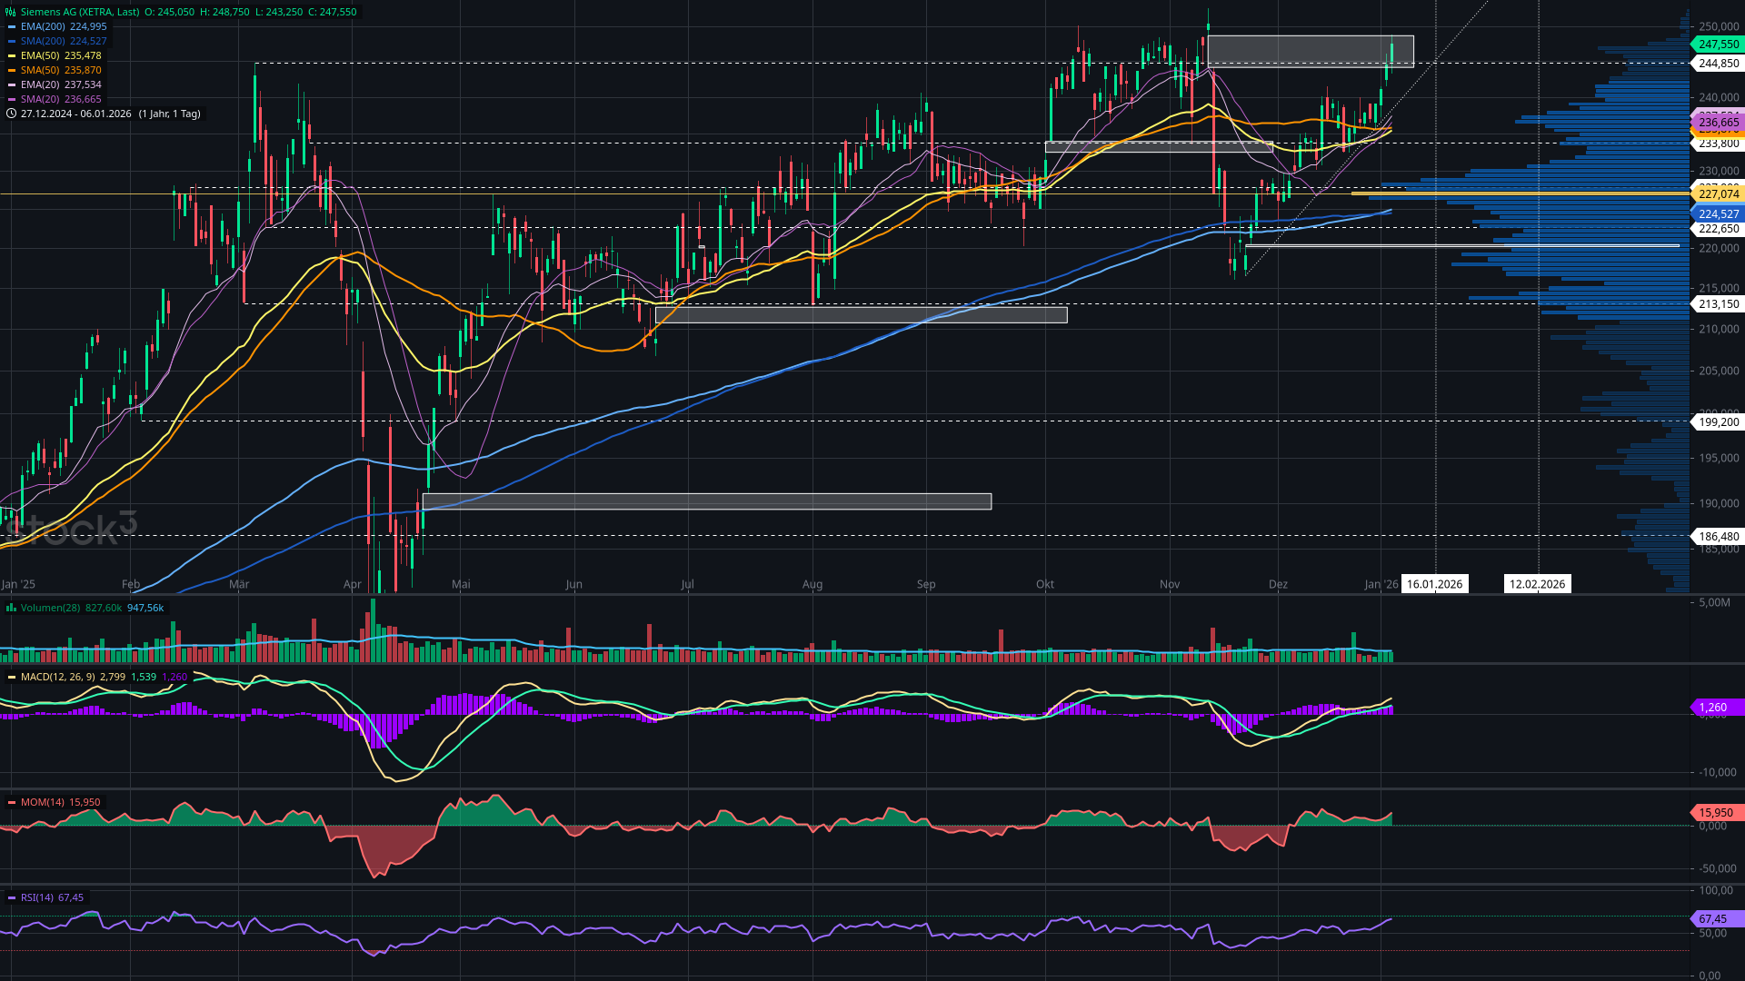The height and width of the screenshot is (981, 1745).
Task: Click the 199,200 horizontal line price label
Action: point(1718,421)
